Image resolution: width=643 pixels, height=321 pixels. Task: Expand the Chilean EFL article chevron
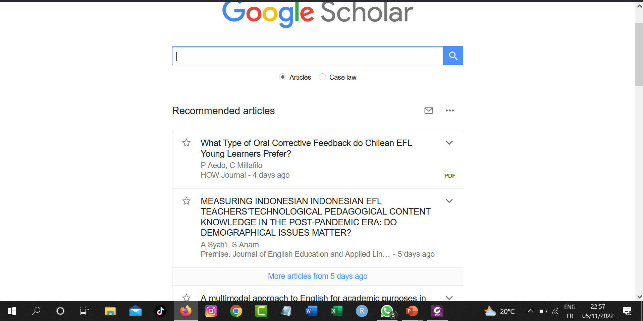click(x=449, y=143)
